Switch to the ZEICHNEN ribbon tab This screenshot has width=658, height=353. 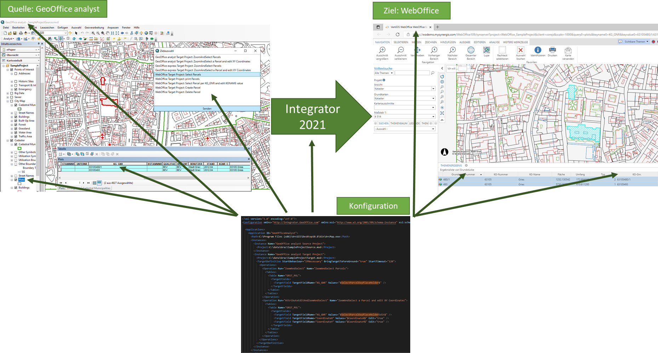(430, 42)
